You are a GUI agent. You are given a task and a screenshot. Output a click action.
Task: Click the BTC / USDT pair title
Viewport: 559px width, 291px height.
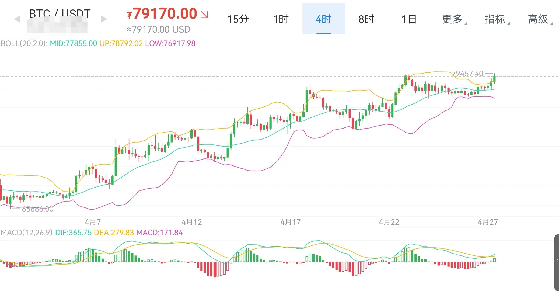tap(60, 13)
